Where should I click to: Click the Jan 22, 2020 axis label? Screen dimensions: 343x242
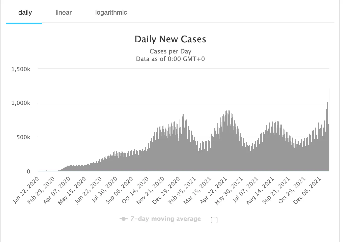pos(26,190)
